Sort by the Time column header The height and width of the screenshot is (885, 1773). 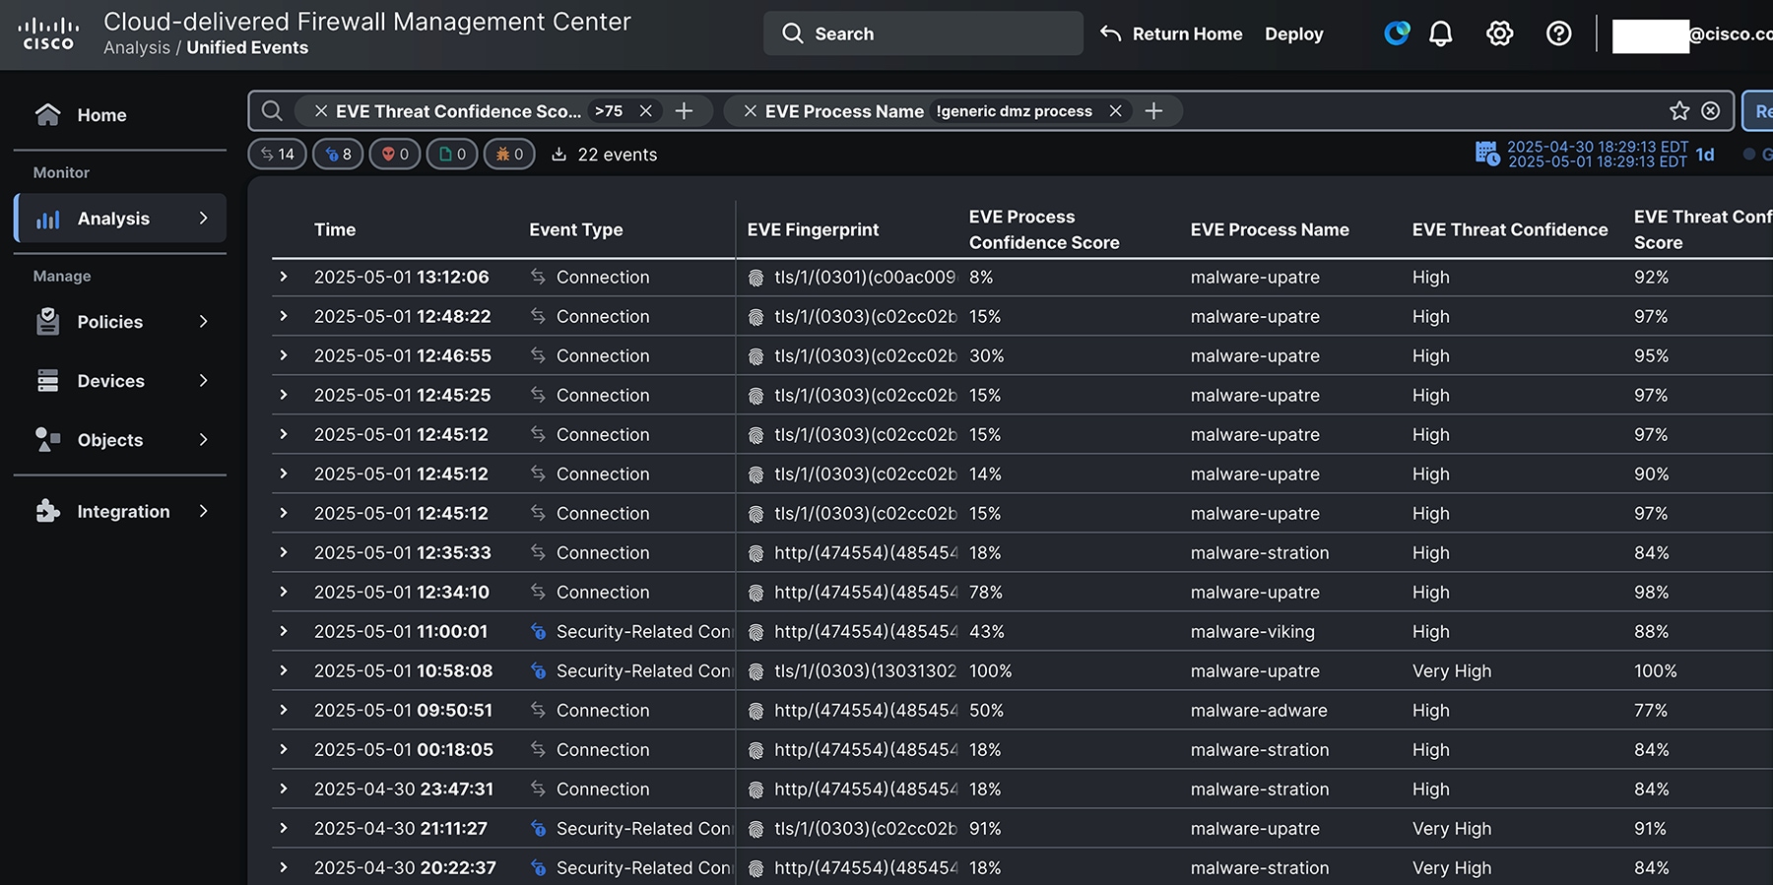coord(335,229)
